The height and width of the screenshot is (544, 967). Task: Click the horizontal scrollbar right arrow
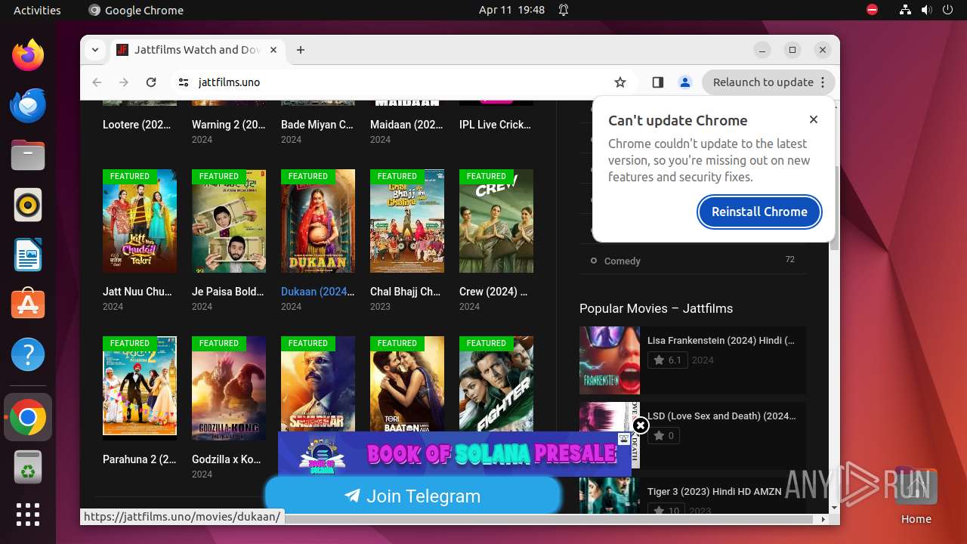(824, 519)
